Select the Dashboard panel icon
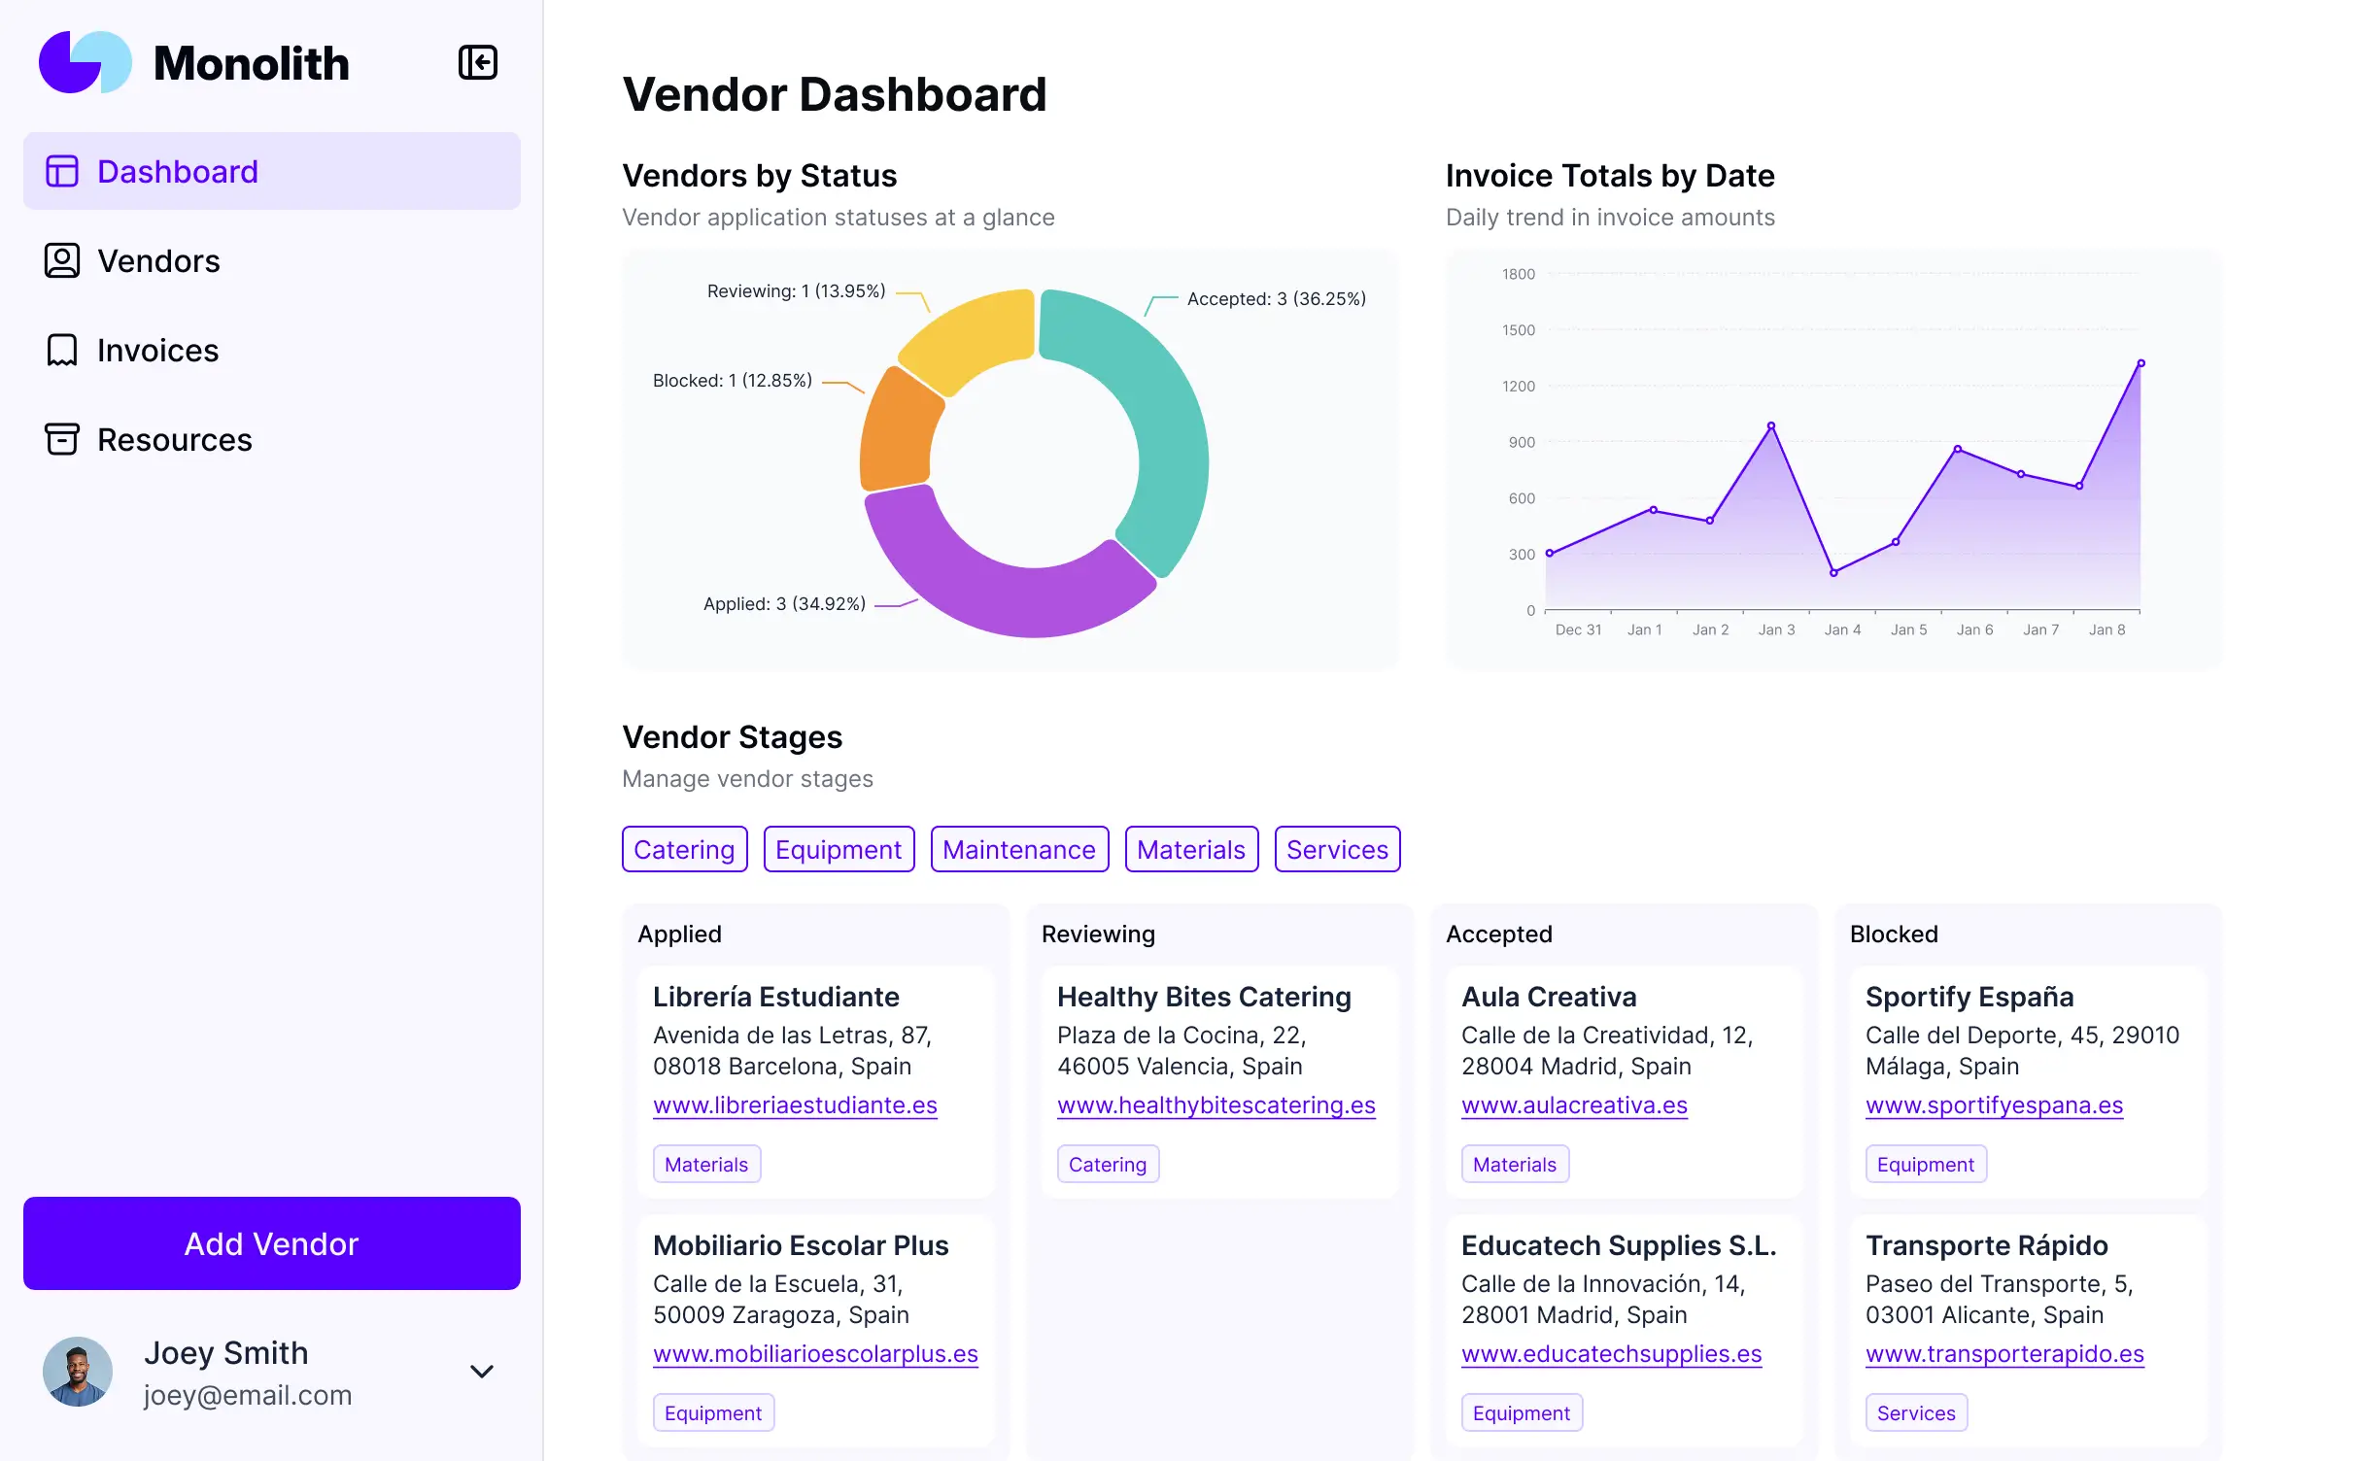The image size is (2363, 1461). pyautogui.click(x=62, y=171)
